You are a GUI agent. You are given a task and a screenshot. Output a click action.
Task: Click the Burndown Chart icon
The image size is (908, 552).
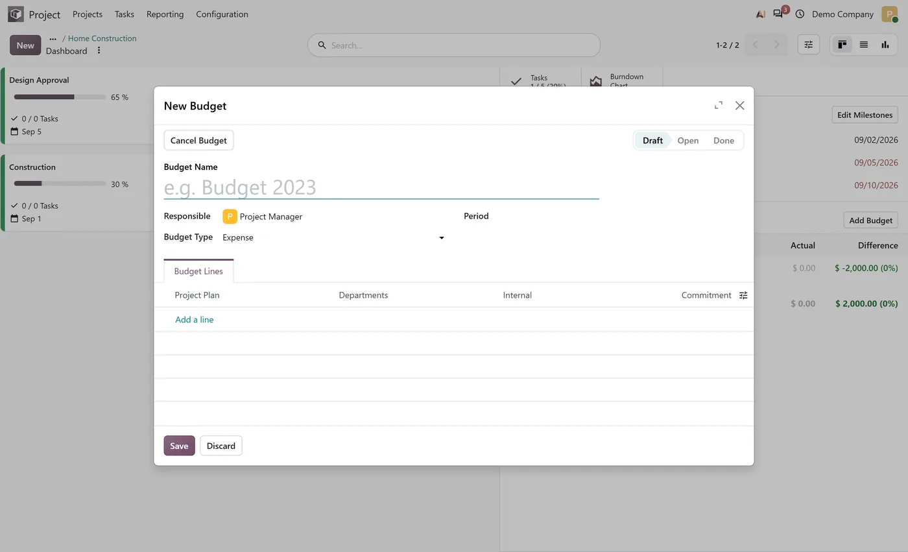pyautogui.click(x=595, y=81)
